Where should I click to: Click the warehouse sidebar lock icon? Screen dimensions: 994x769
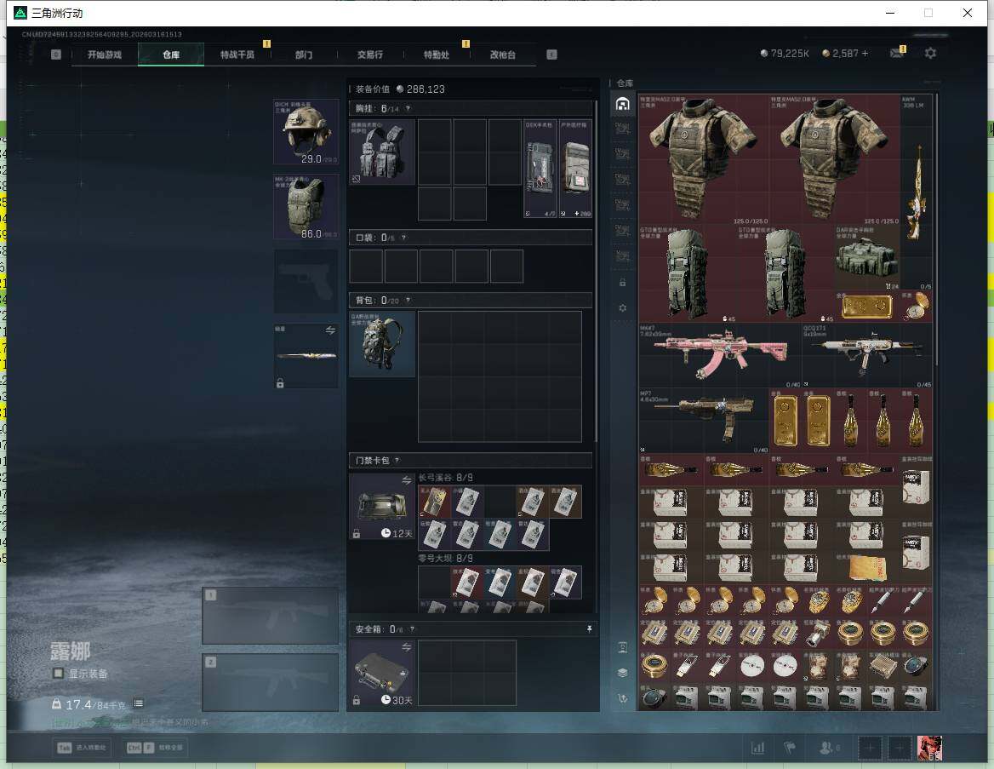pyautogui.click(x=622, y=283)
